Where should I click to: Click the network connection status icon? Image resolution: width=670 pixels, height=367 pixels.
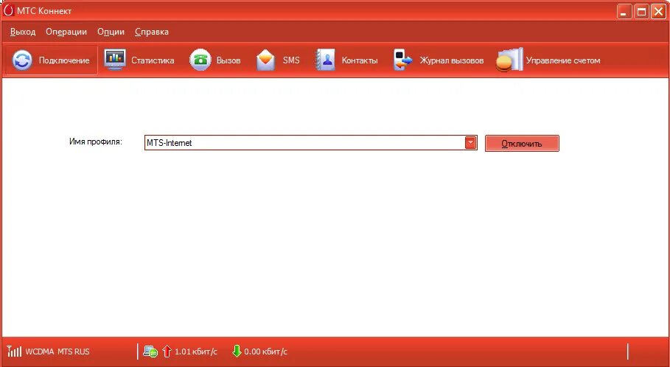pyautogui.click(x=150, y=352)
